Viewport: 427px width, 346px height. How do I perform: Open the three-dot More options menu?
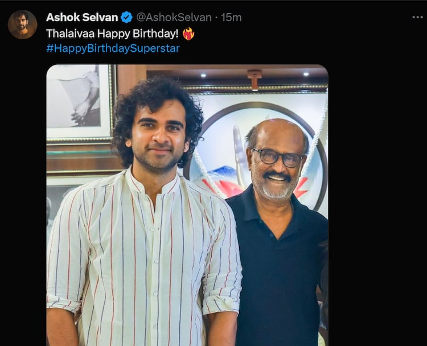coord(417,18)
